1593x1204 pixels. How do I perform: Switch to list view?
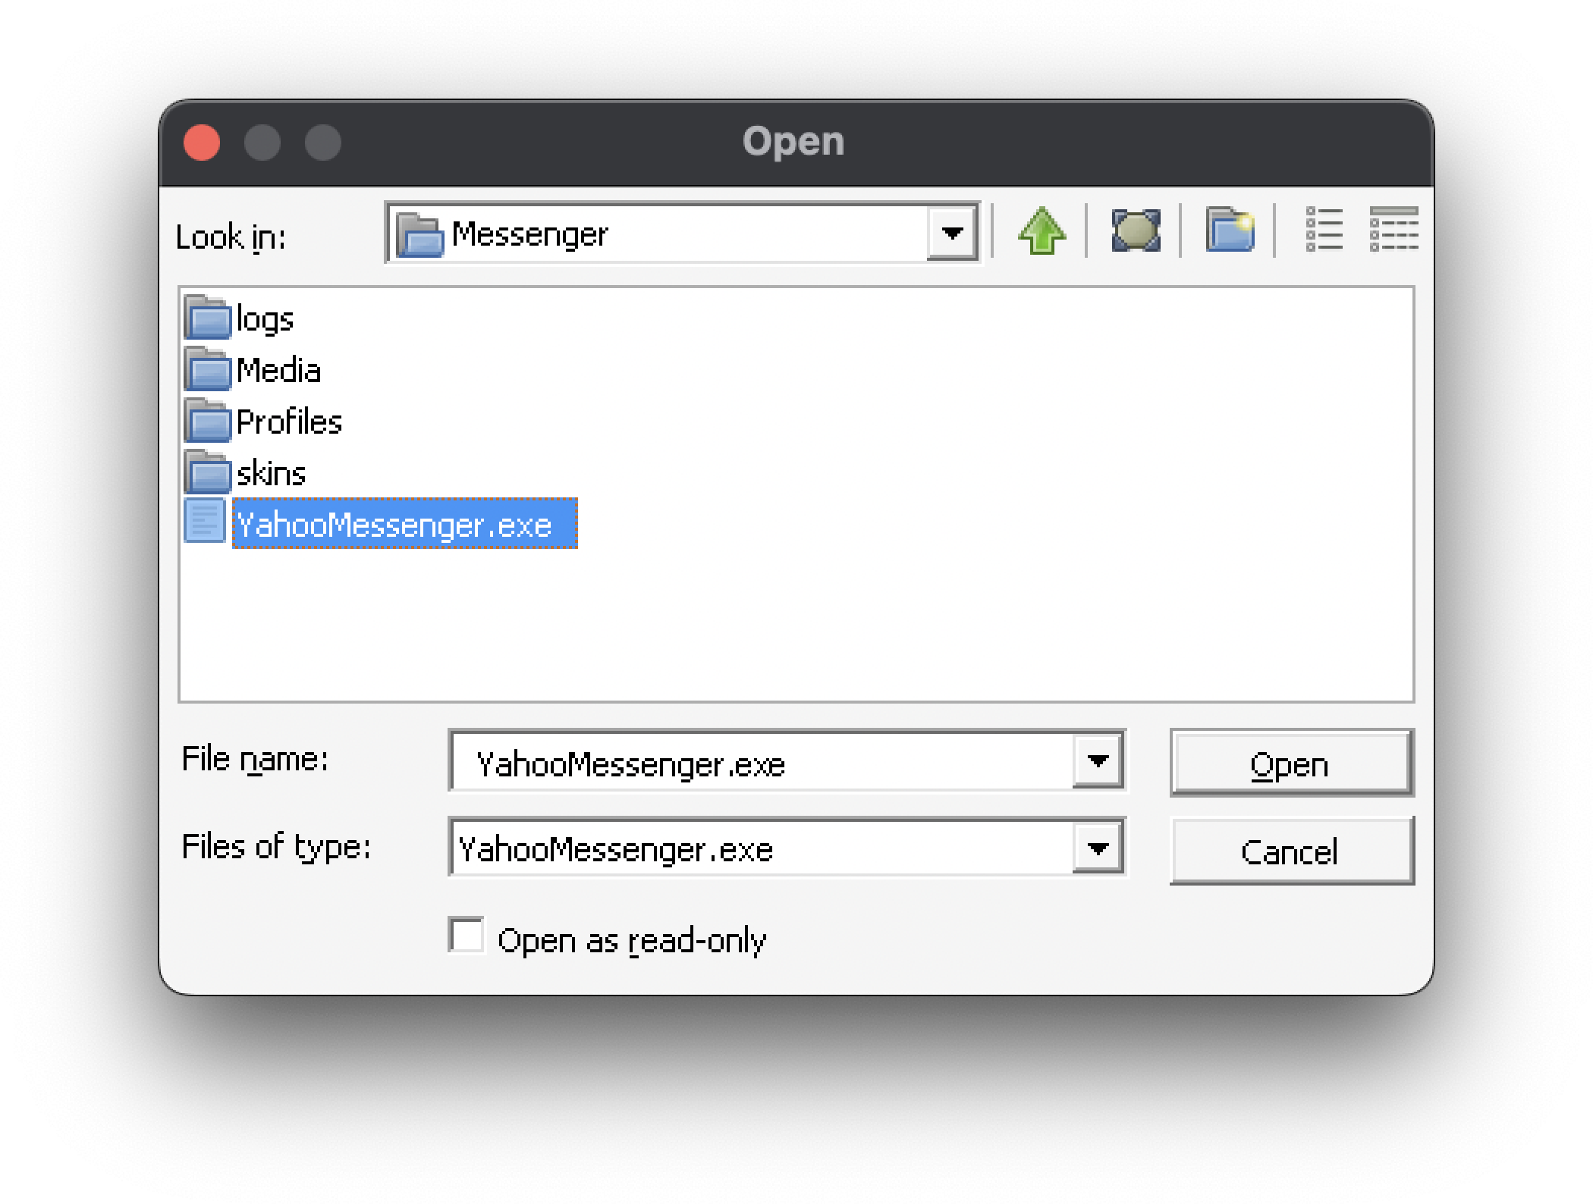(1324, 229)
